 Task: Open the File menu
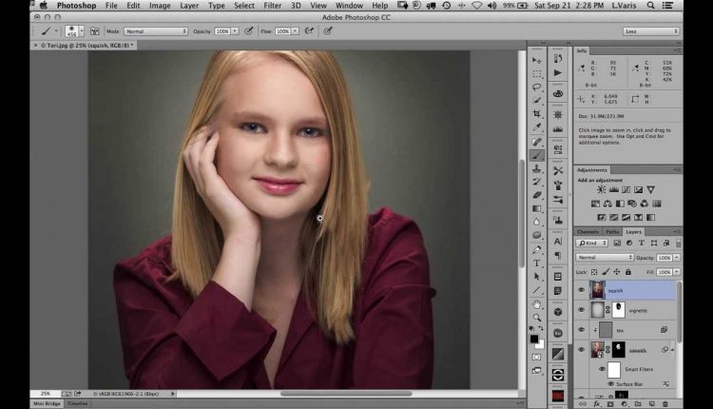click(111, 6)
